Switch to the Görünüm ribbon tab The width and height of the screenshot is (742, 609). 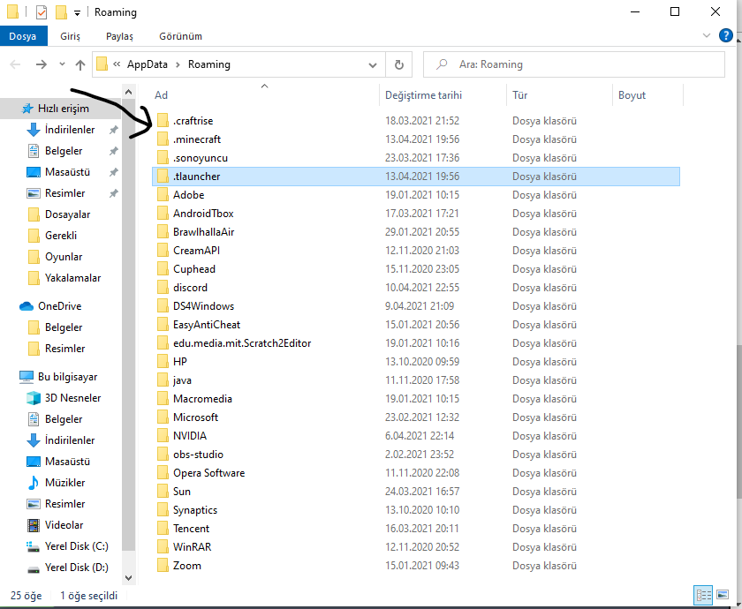(x=180, y=36)
